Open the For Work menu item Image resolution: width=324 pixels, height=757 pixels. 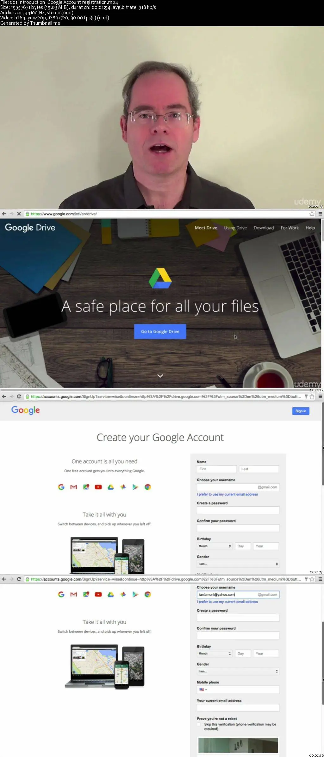tap(290, 228)
